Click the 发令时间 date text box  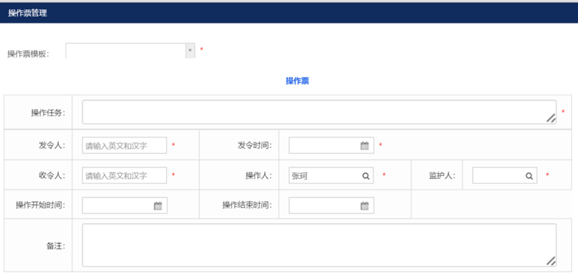[x=324, y=146]
